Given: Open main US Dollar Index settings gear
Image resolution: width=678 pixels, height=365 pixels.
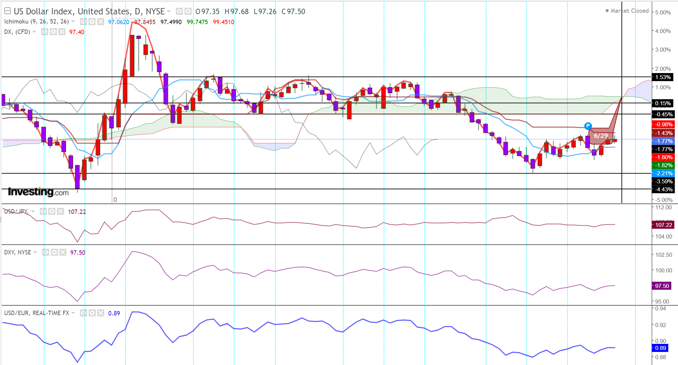Looking at the screenshot, I should click(188, 11).
